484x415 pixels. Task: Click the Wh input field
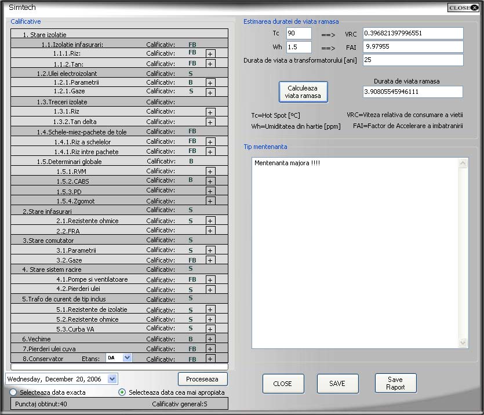(x=299, y=47)
